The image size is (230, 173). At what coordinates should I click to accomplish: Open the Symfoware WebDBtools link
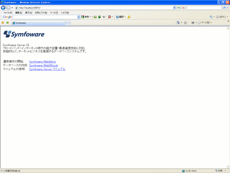[43, 65]
